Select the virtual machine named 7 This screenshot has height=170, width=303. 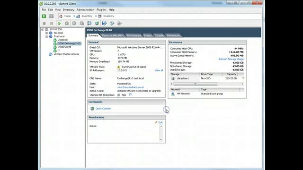[59, 51]
